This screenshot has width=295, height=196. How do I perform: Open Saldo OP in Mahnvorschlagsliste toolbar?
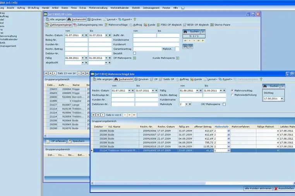click(166, 79)
